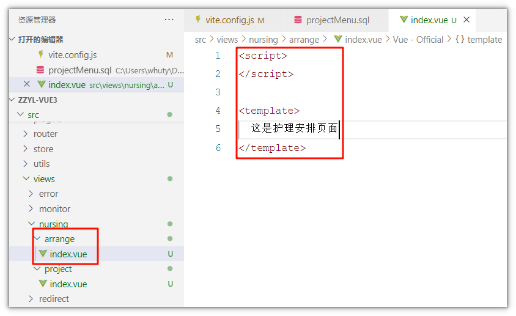The width and height of the screenshot is (516, 316).
Task: Click Vue - Official in the breadcrumb
Action: pyautogui.click(x=418, y=40)
